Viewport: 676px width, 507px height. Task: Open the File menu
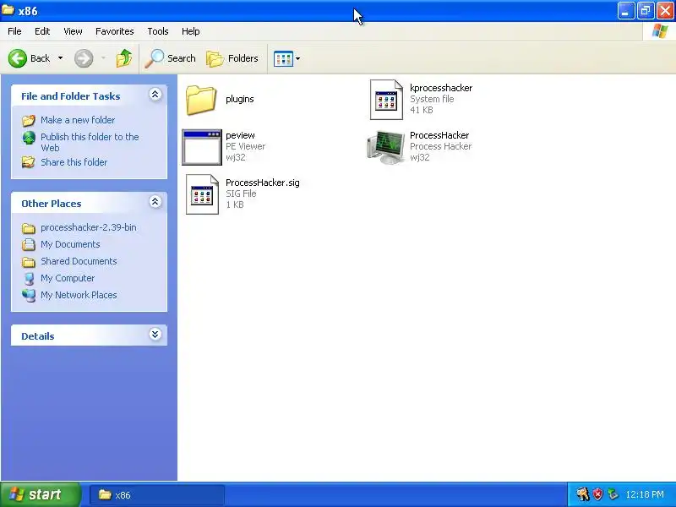tap(14, 31)
